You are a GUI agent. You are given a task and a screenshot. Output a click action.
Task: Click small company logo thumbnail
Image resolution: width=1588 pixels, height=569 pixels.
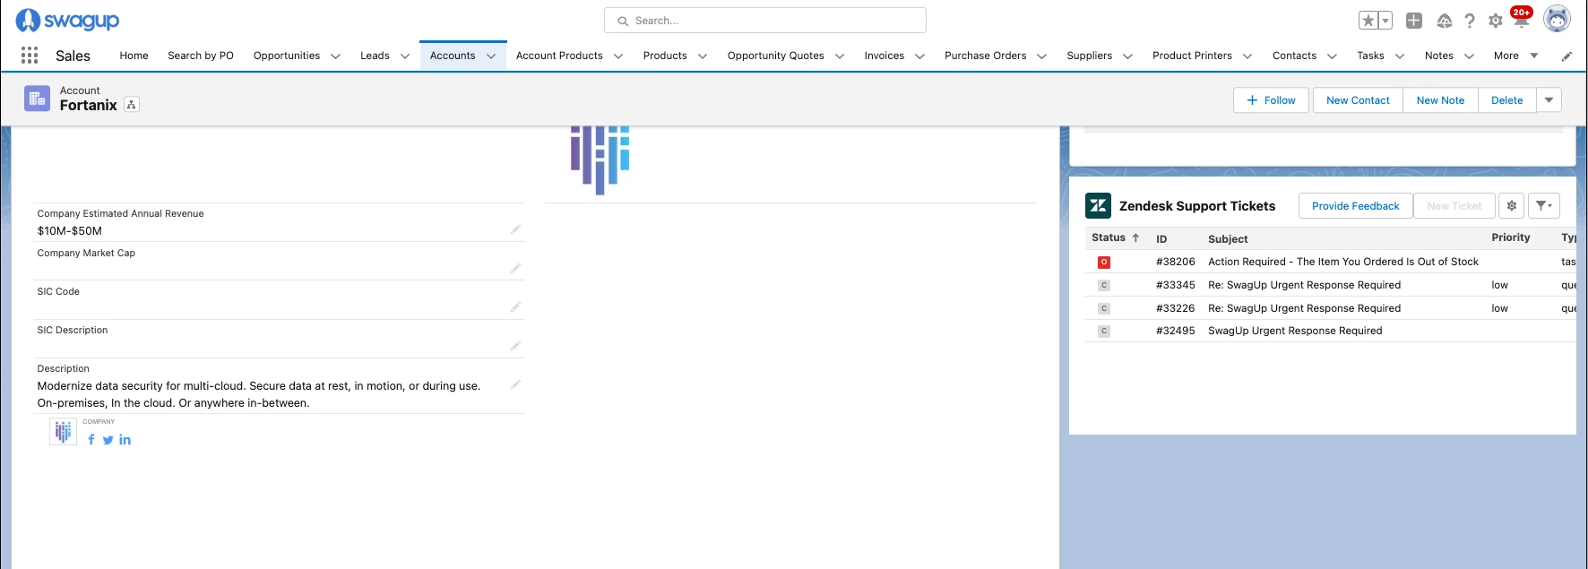tap(63, 432)
